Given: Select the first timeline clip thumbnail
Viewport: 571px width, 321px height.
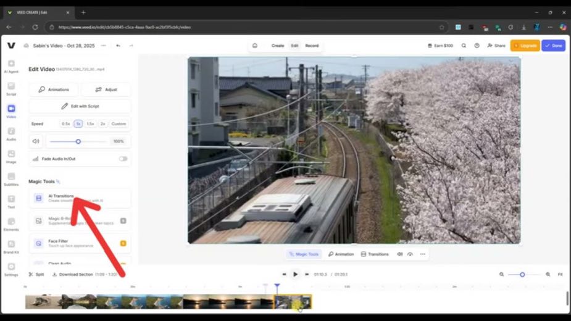Looking at the screenshot, I should 43,302.
